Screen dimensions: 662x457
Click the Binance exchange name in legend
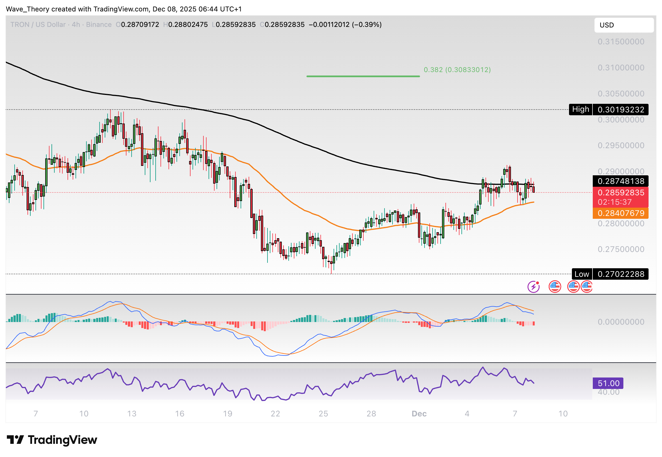pyautogui.click(x=99, y=25)
